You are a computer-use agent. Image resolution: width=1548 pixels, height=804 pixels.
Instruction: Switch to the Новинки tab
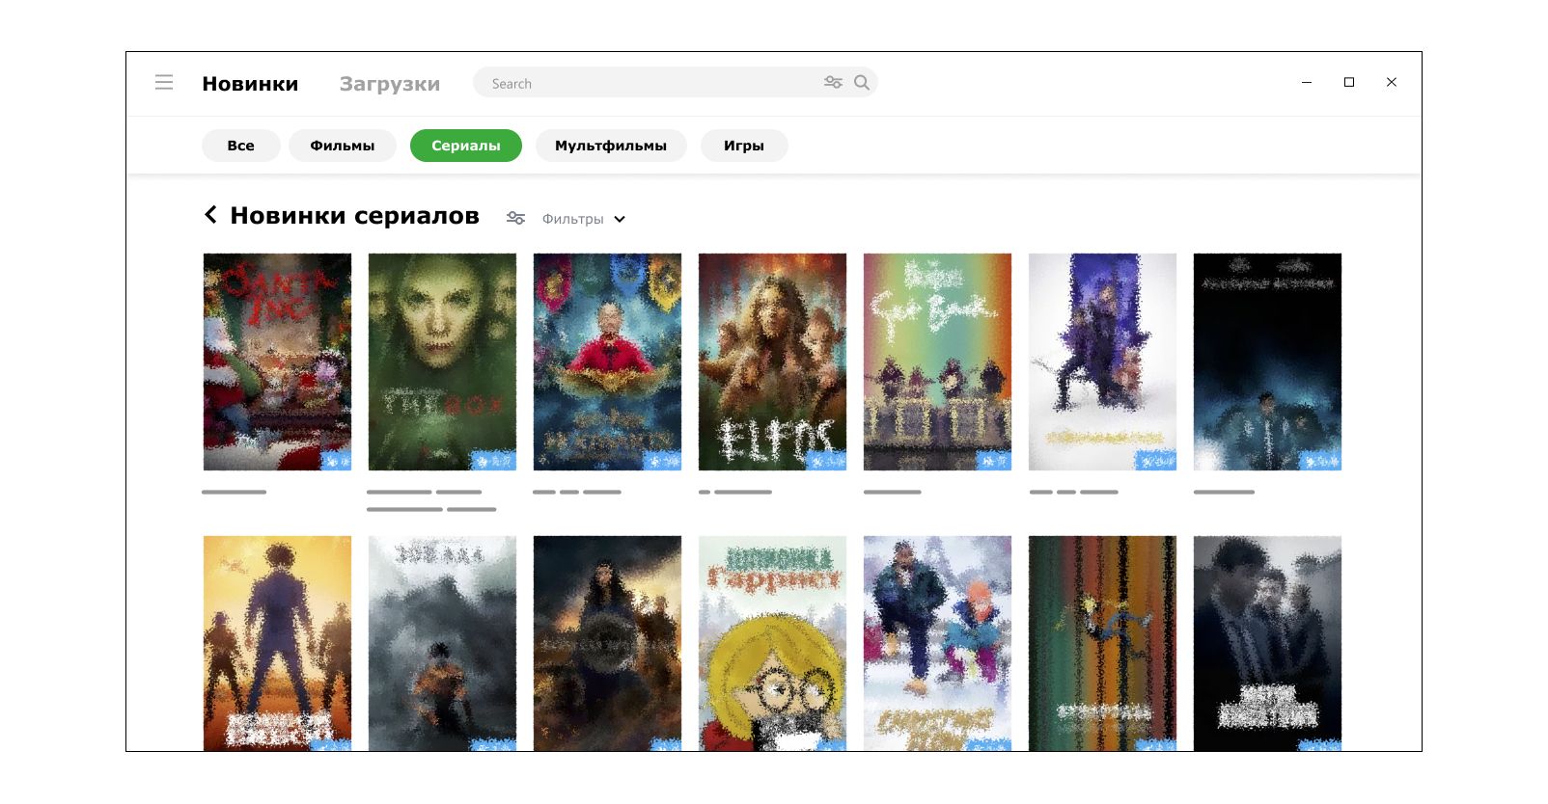pyautogui.click(x=250, y=84)
